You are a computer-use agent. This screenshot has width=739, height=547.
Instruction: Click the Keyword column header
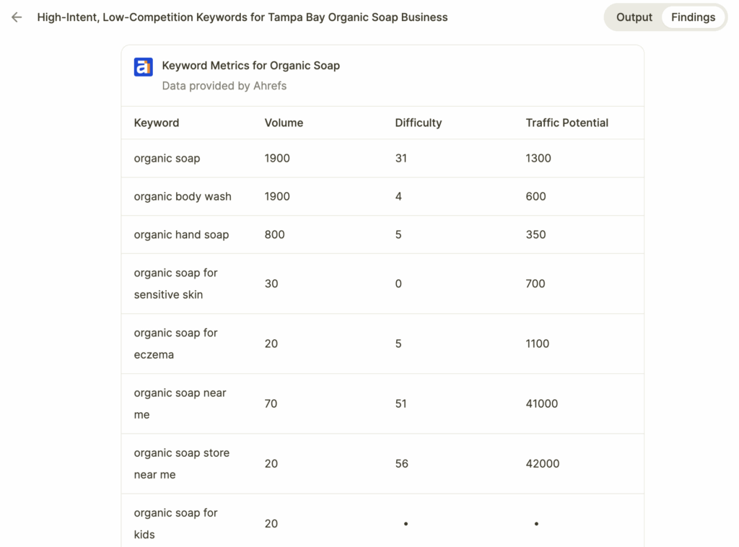[157, 123]
